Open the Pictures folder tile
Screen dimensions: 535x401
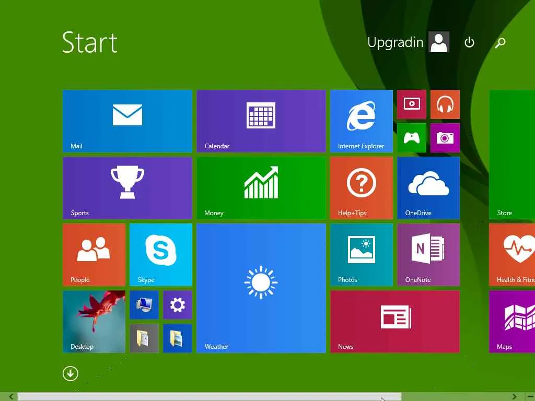tap(178, 338)
